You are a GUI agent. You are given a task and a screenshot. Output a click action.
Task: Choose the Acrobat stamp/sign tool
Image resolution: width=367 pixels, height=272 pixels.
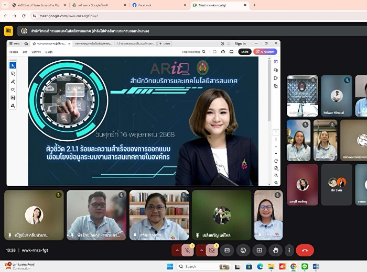tap(13, 106)
